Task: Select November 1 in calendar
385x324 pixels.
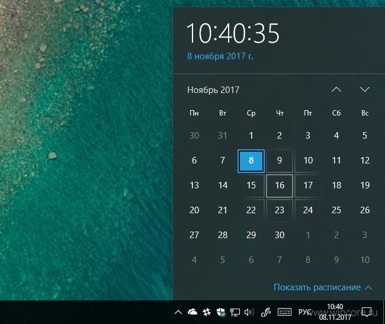Action: [251, 136]
